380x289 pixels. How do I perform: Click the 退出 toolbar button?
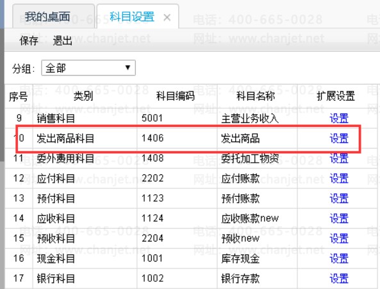pos(62,40)
